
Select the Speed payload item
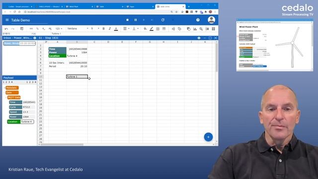pos(22,112)
